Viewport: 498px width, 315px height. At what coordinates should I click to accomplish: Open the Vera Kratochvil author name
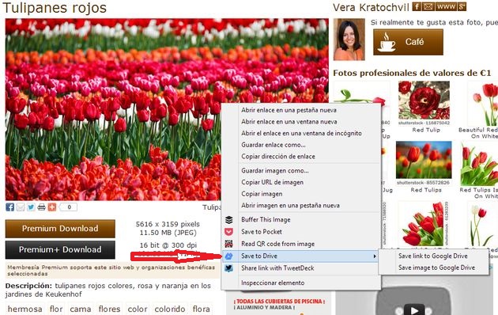(371, 7)
